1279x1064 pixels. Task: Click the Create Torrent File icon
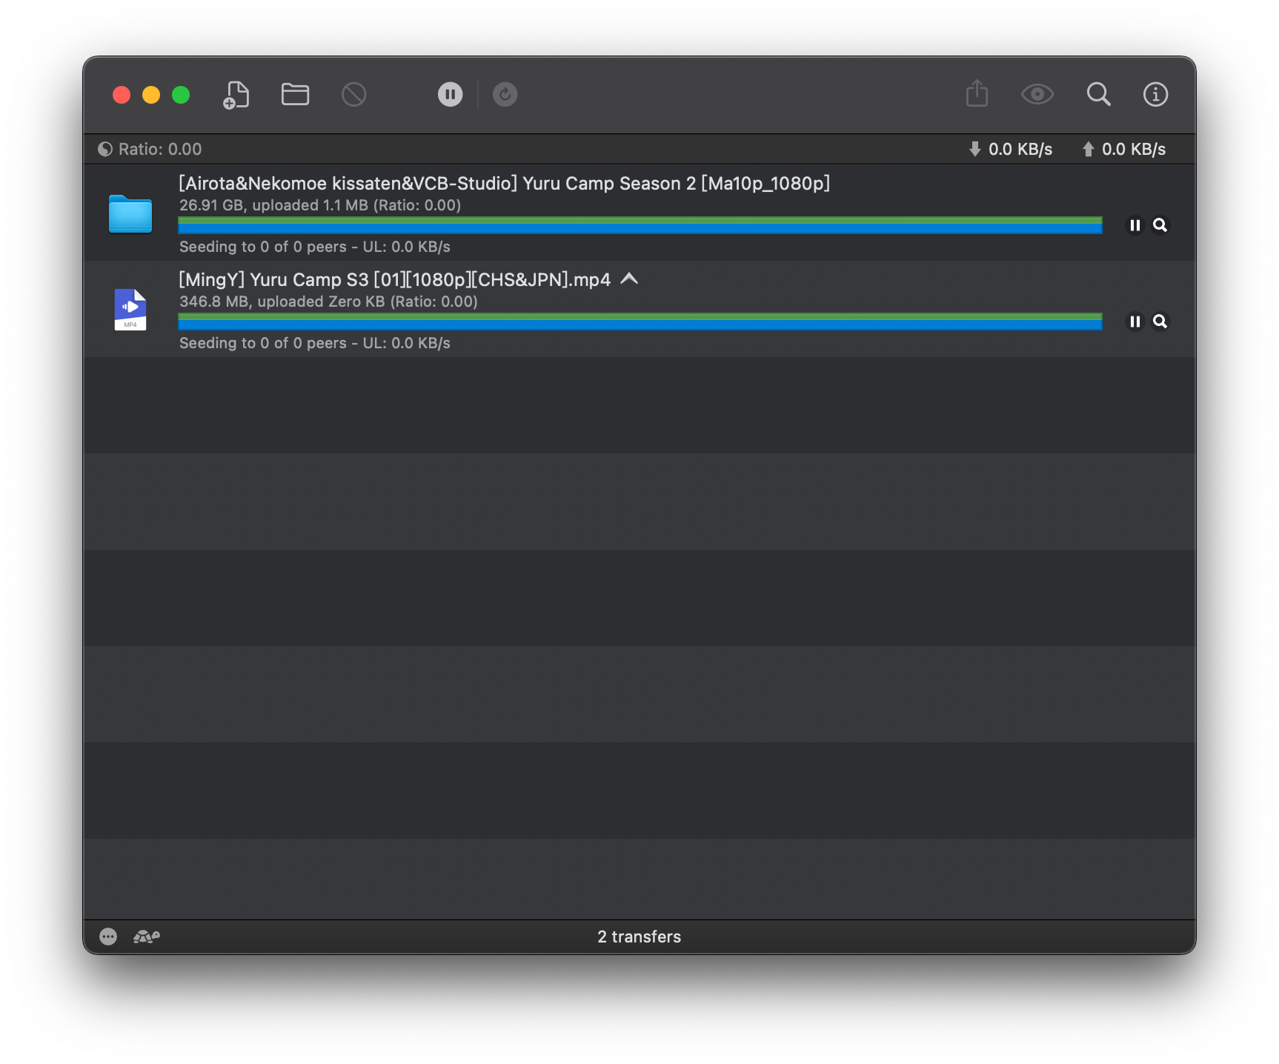pyautogui.click(x=236, y=95)
